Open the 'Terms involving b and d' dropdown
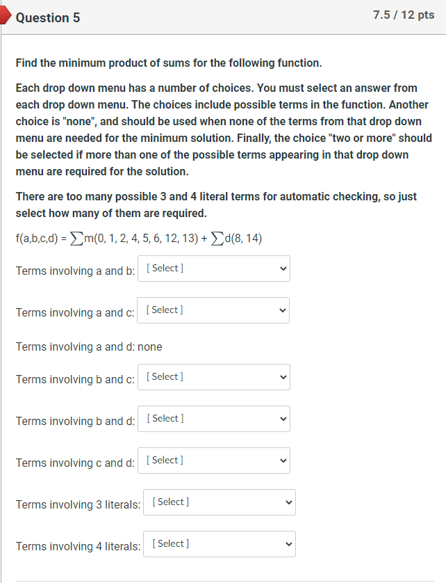This screenshot has width=446, height=583. (x=213, y=419)
